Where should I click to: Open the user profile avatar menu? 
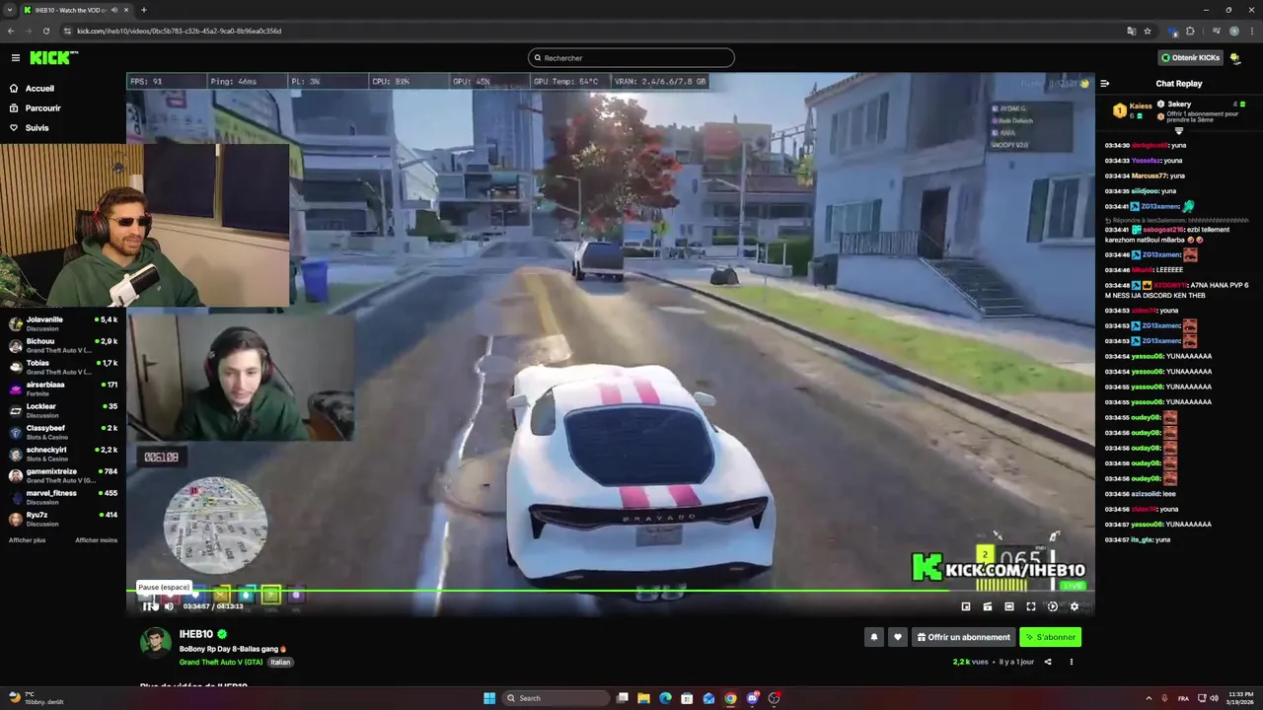1236,58
